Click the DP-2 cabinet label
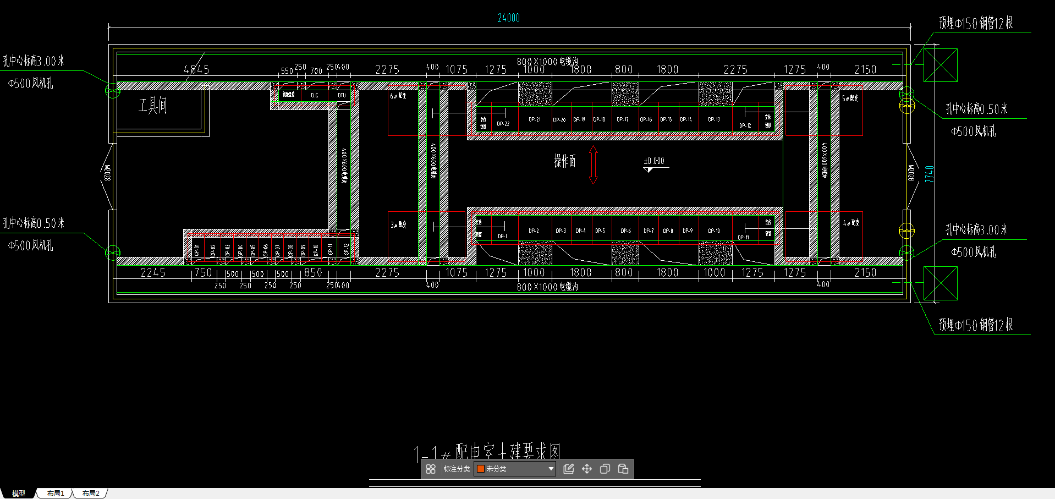 (534, 231)
